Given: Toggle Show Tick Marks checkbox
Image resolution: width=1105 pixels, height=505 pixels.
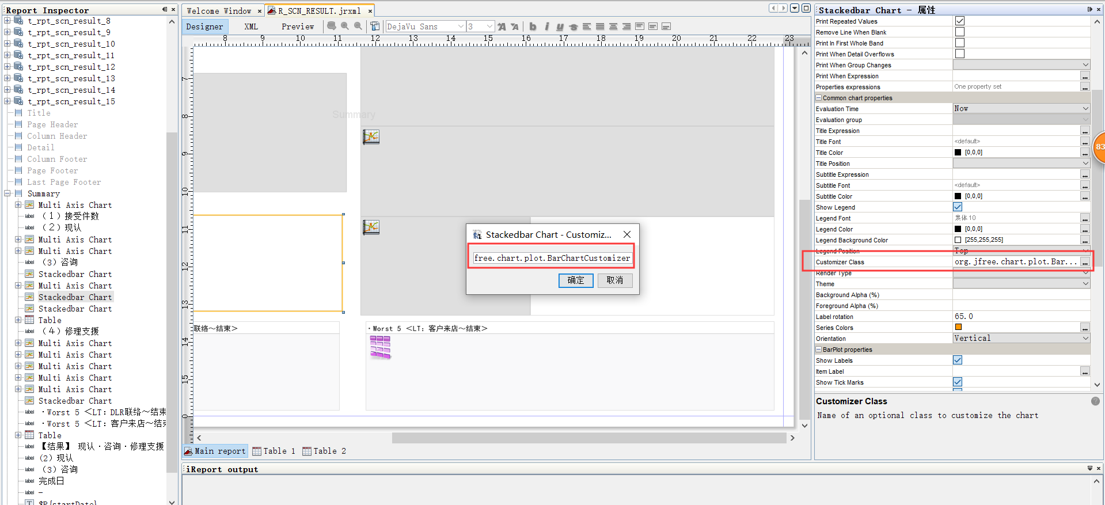Looking at the screenshot, I should click(x=958, y=382).
